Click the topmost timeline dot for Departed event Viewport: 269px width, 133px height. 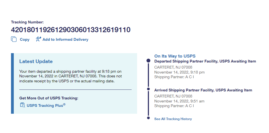[x=148, y=61]
